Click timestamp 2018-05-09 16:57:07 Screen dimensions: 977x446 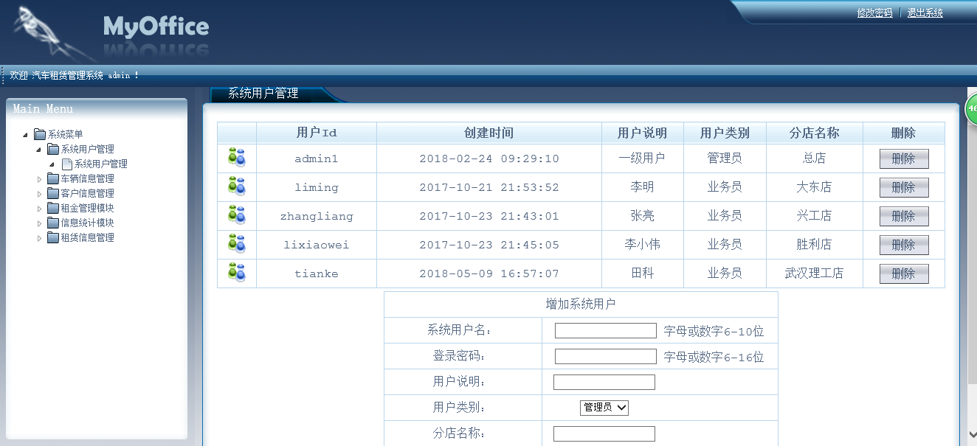[x=489, y=273]
